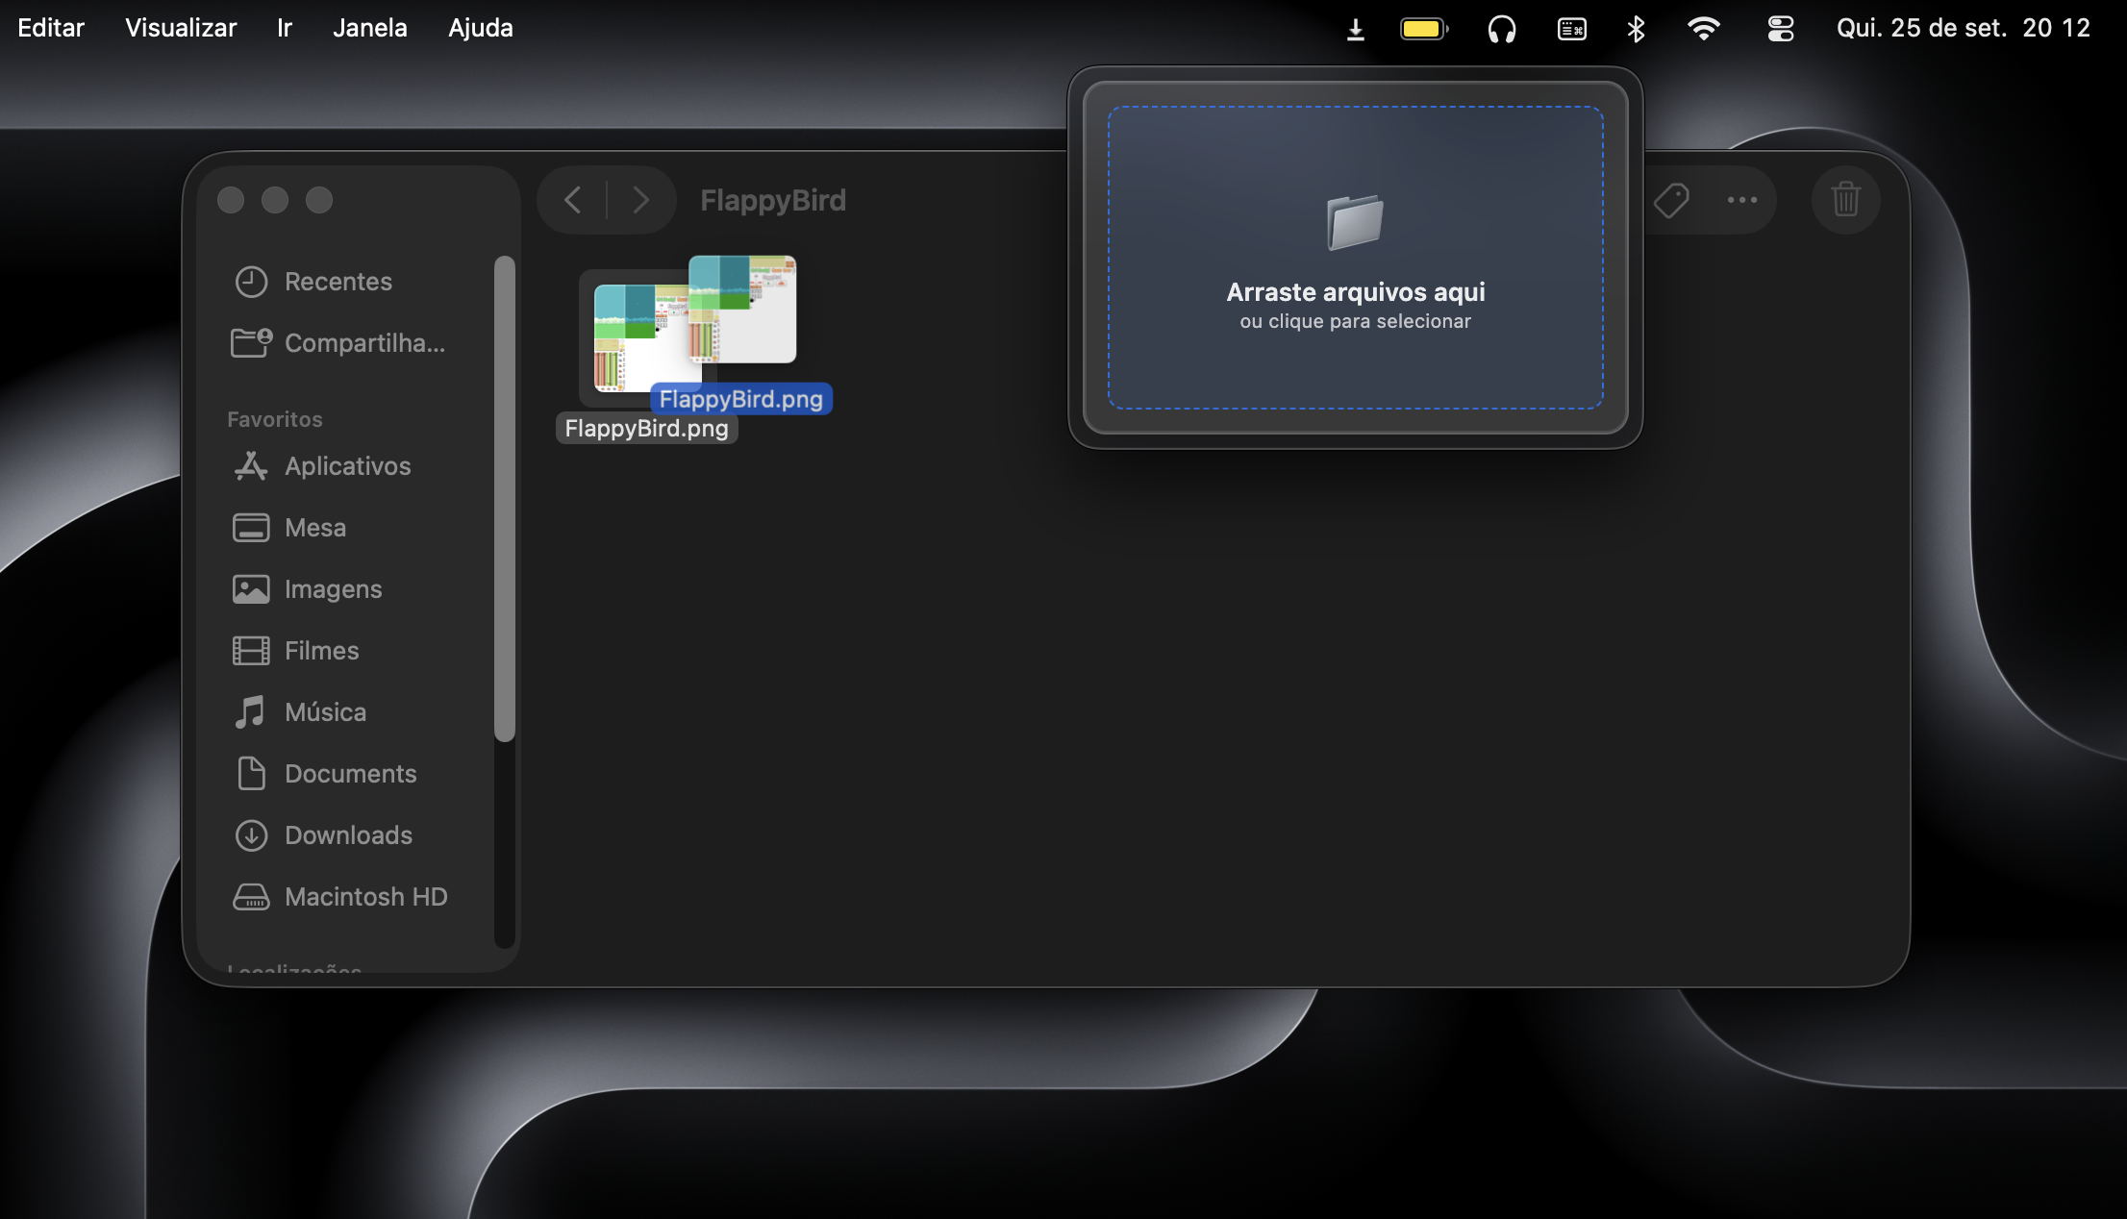
Task: Open the Janela menu
Action: [x=369, y=28]
